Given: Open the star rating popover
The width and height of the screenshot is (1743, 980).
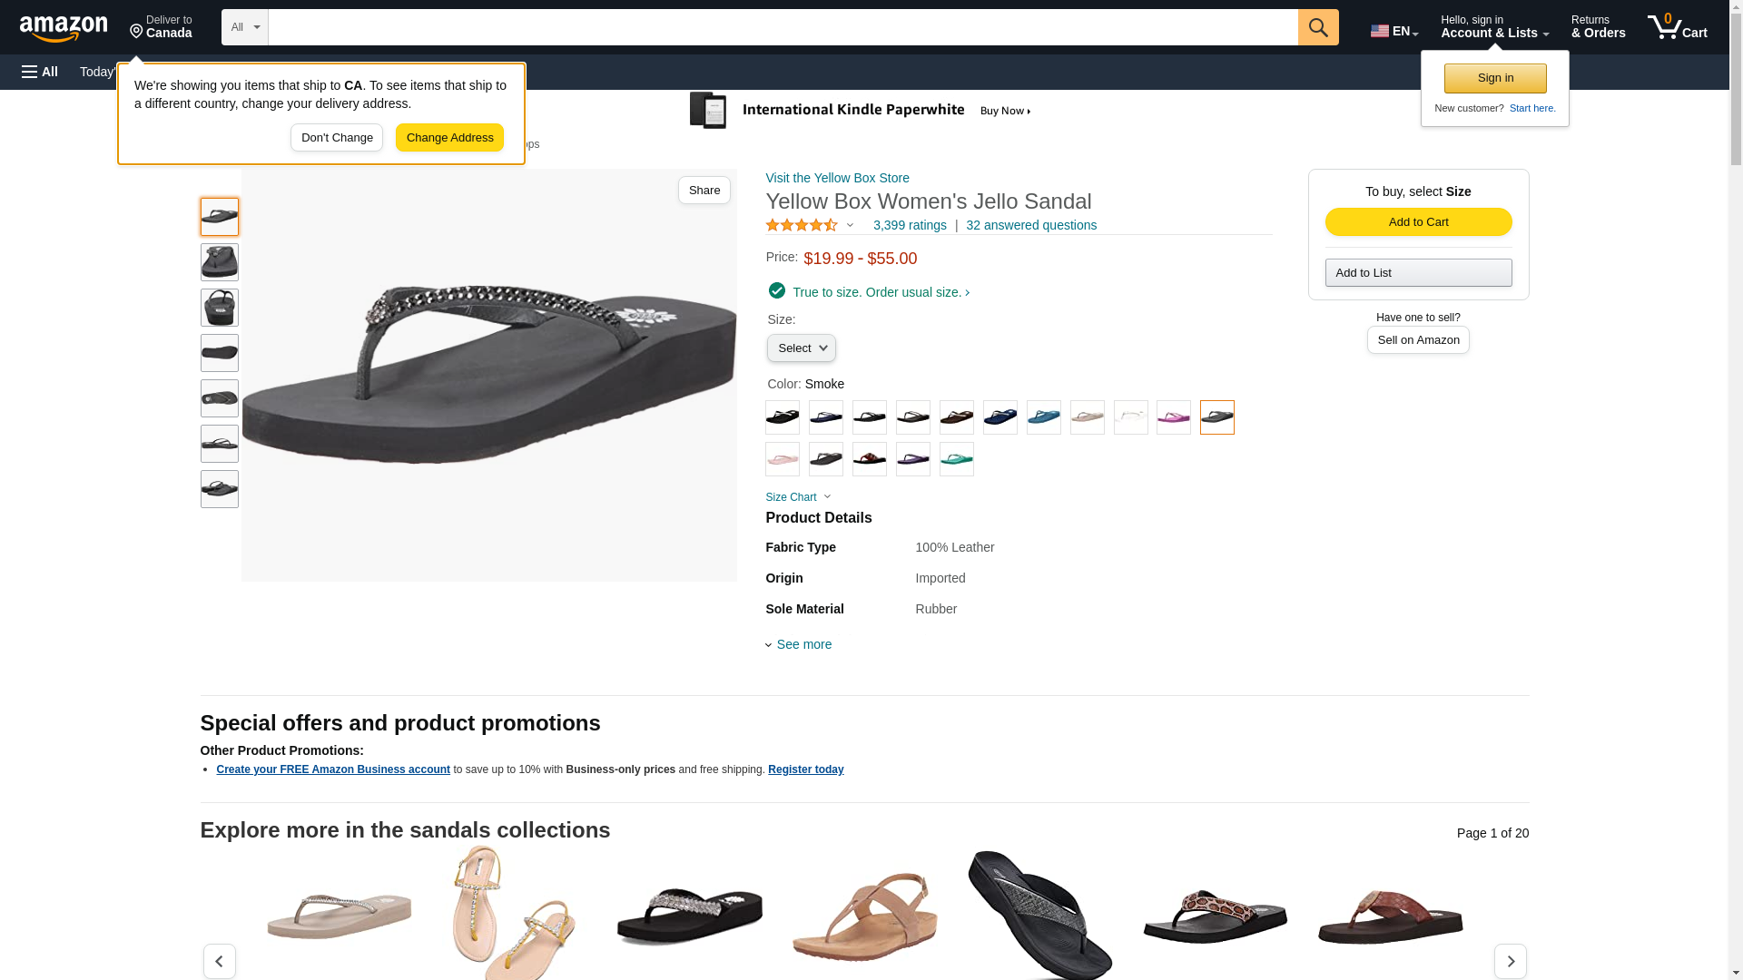Looking at the screenshot, I should [x=810, y=225].
